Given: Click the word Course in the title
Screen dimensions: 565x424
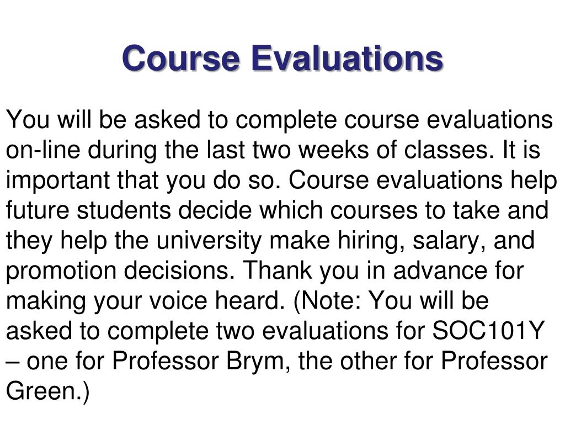Looking at the screenshot, I should pyautogui.click(x=180, y=57).
